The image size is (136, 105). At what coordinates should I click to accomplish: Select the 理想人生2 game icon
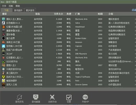point(3,65)
